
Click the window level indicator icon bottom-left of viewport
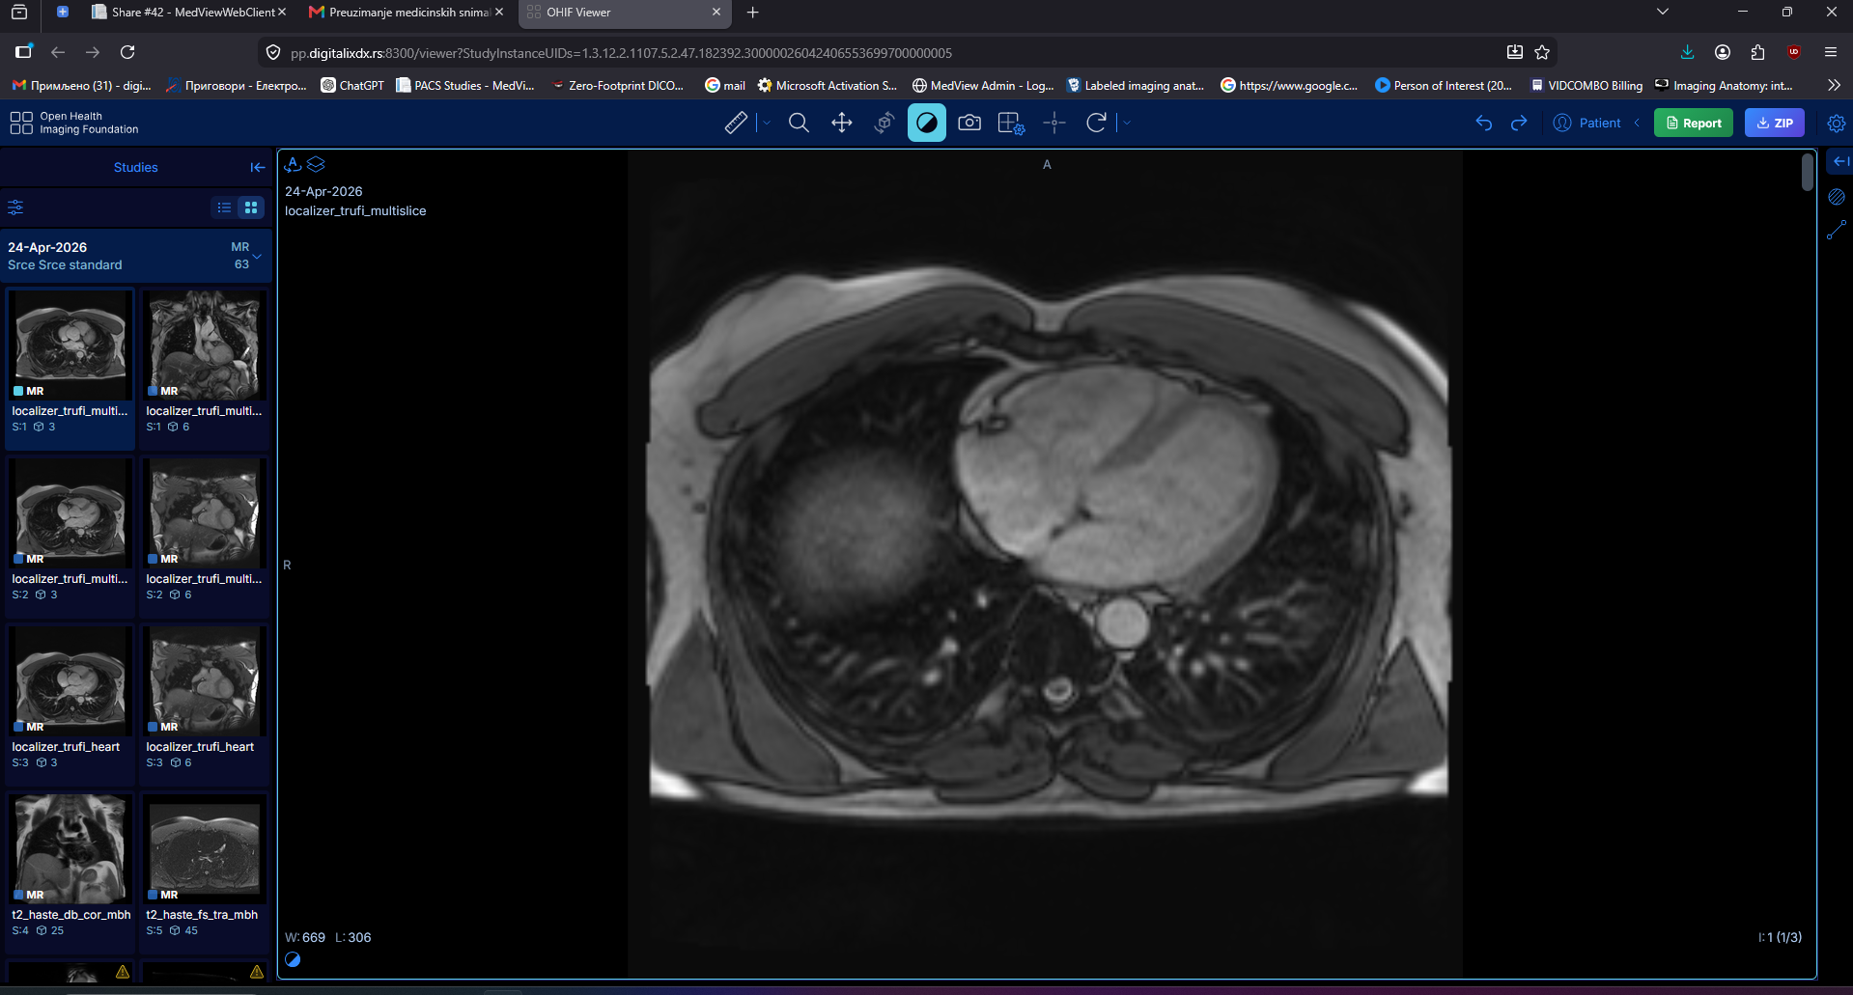pyautogui.click(x=293, y=959)
